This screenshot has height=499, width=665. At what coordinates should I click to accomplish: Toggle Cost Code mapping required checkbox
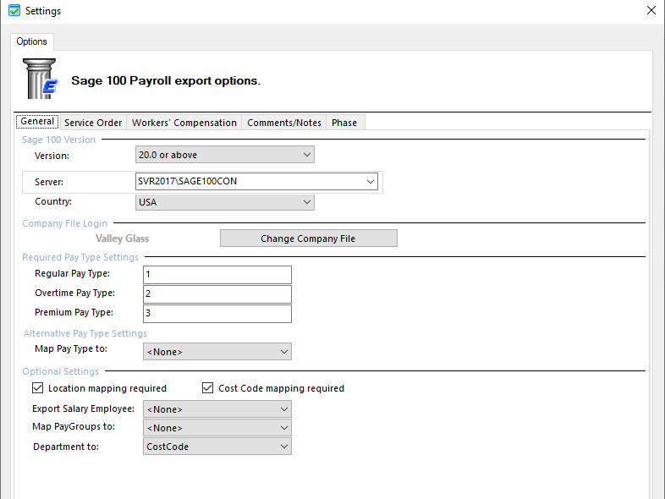pyautogui.click(x=207, y=388)
